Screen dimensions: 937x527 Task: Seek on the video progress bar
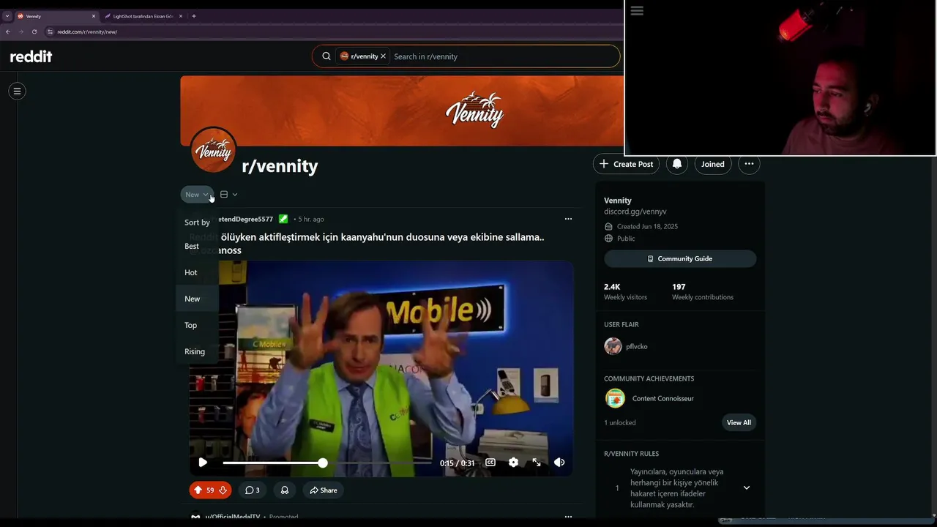[326, 463]
